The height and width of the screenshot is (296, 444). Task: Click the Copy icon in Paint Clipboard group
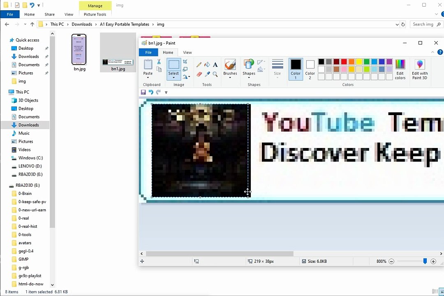159,69
